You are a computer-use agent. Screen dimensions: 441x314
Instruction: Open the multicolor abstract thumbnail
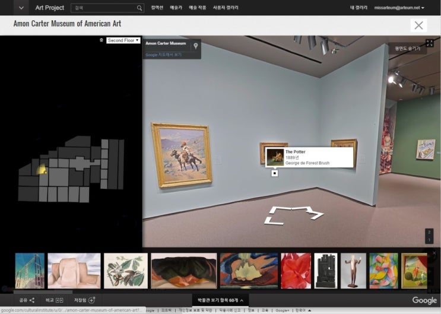[383, 271]
